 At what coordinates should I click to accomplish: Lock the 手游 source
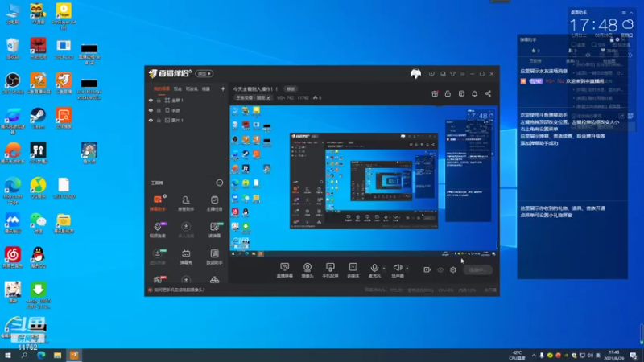159,110
